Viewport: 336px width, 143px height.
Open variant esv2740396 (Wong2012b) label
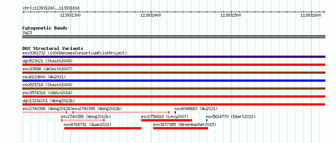pyautogui.click(x=47, y=109)
